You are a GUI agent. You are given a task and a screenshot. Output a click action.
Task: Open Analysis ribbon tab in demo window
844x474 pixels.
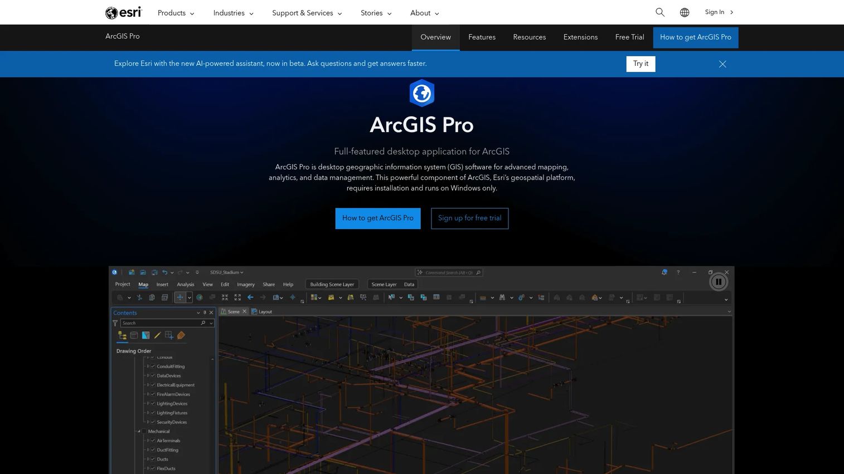click(186, 285)
